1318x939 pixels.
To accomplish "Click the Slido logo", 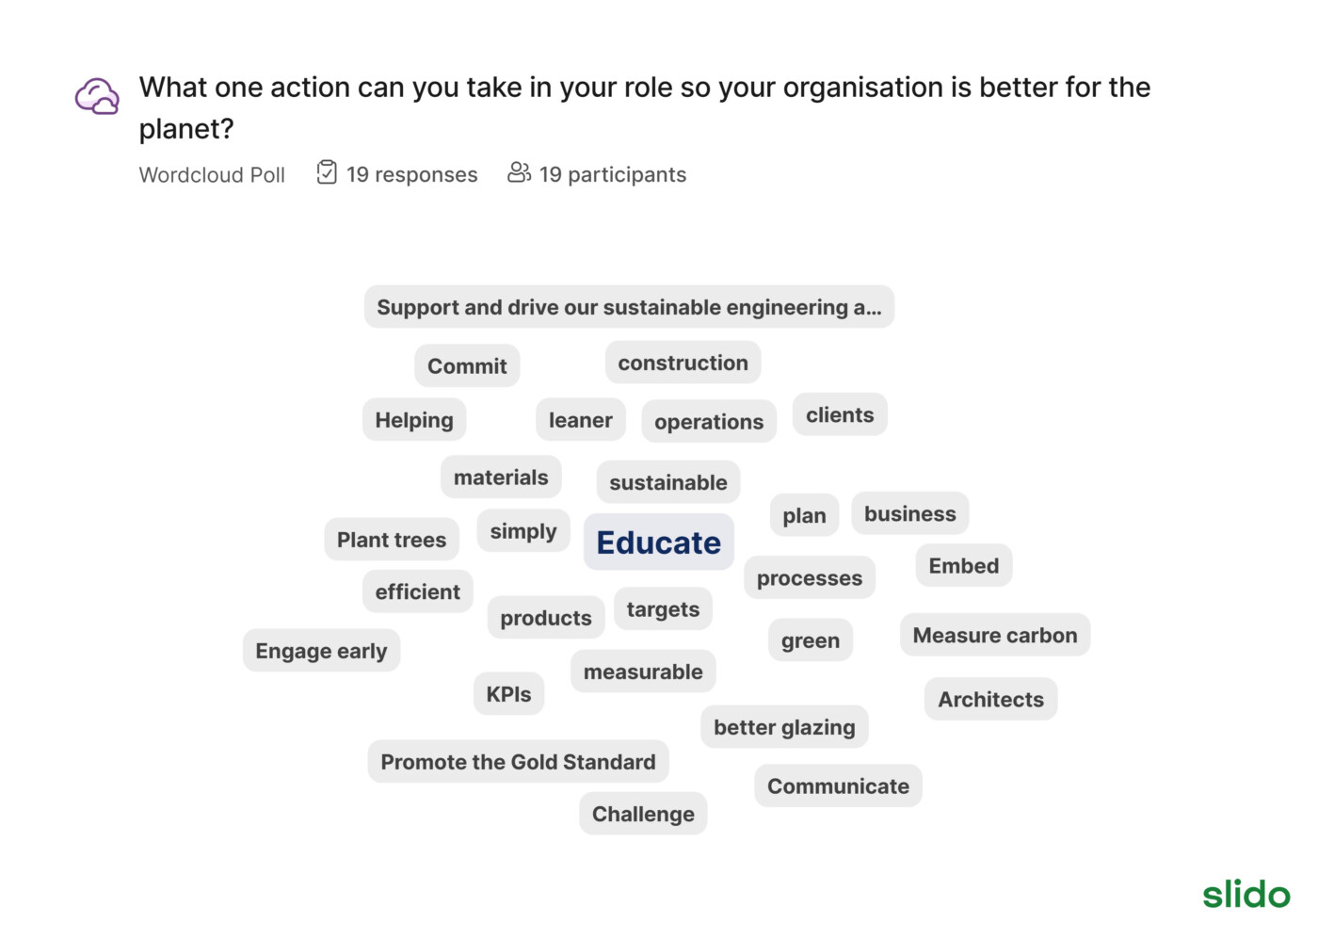I will (1246, 894).
